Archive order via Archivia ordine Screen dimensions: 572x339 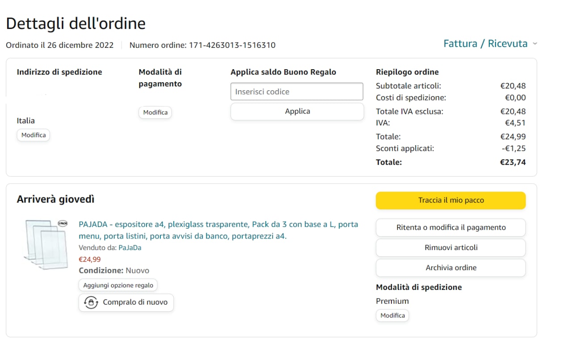point(450,268)
